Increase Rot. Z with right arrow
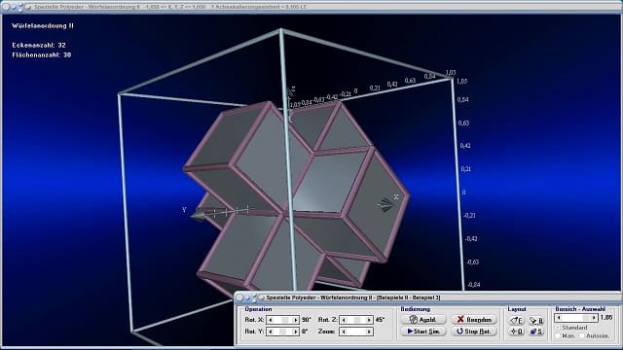The width and height of the screenshot is (623, 350). click(369, 320)
